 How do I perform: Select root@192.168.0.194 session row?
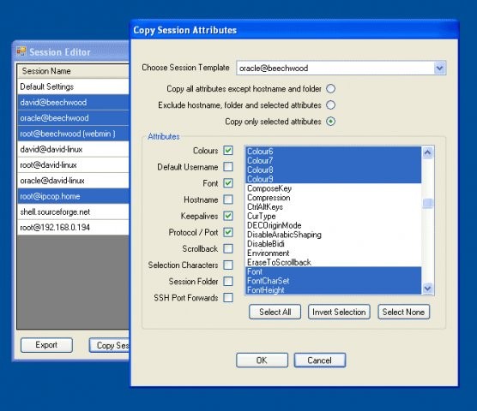(73, 228)
